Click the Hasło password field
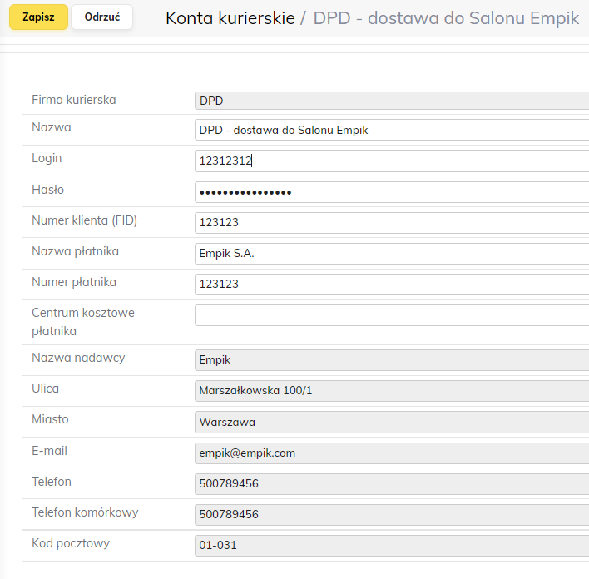 pyautogui.click(x=391, y=192)
